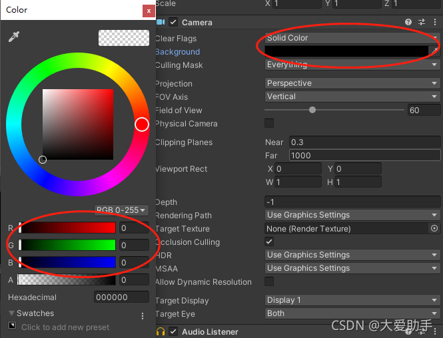The height and width of the screenshot is (338, 443).
Task: Enable Allow Dynamic Resolution checkbox
Action: [x=269, y=281]
